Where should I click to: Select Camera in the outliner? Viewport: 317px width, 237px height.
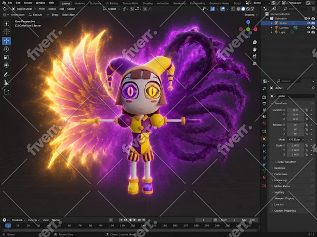click(284, 28)
